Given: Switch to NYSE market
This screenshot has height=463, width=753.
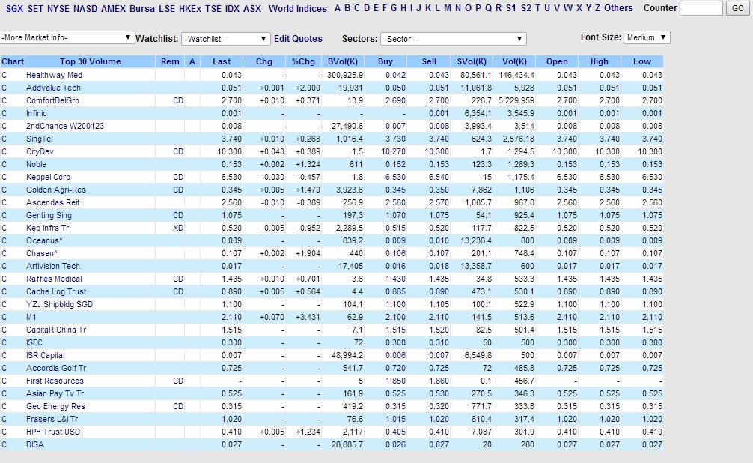Looking at the screenshot, I should [x=58, y=9].
